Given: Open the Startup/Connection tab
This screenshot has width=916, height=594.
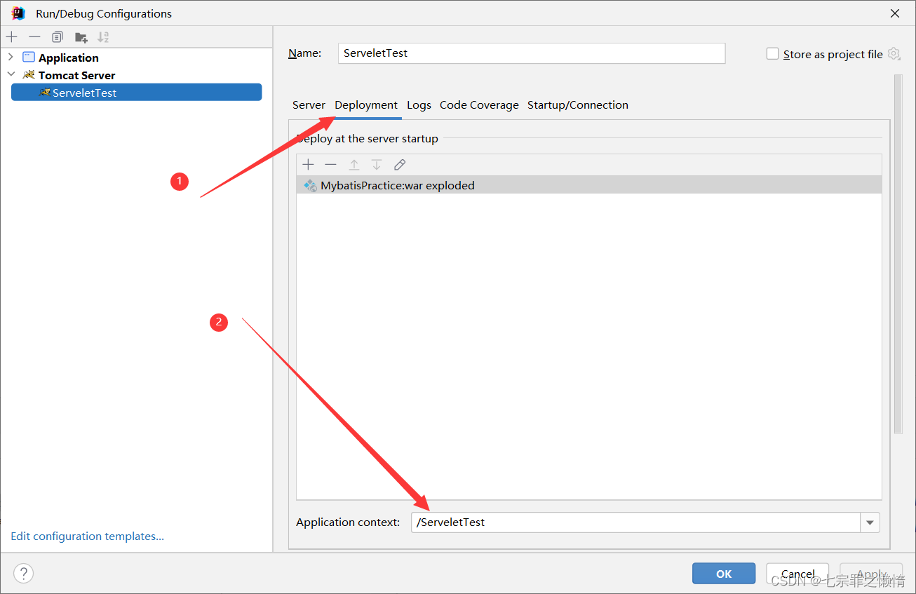Looking at the screenshot, I should point(578,105).
